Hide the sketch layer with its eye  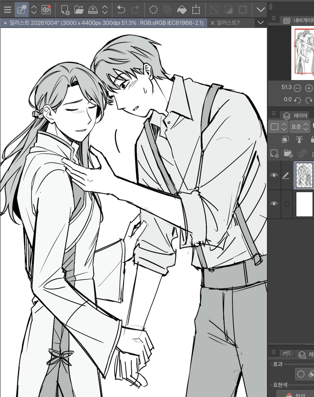click(274, 175)
